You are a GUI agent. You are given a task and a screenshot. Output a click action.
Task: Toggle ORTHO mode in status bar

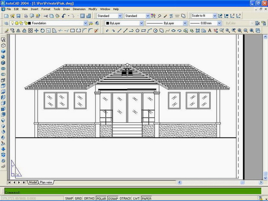point(89,198)
